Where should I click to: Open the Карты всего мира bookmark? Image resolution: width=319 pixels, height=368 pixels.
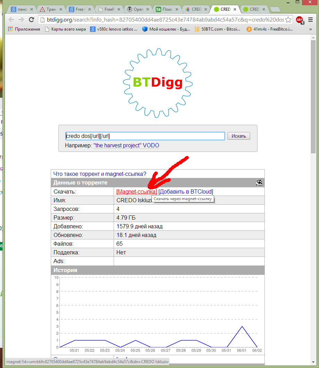point(65,29)
